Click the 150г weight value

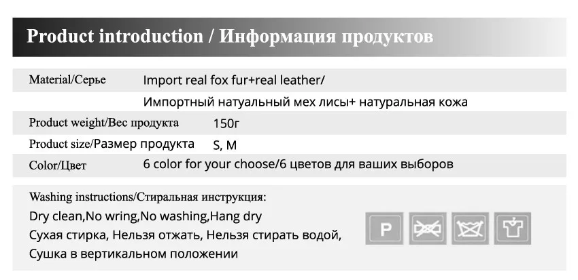pyautogui.click(x=226, y=123)
